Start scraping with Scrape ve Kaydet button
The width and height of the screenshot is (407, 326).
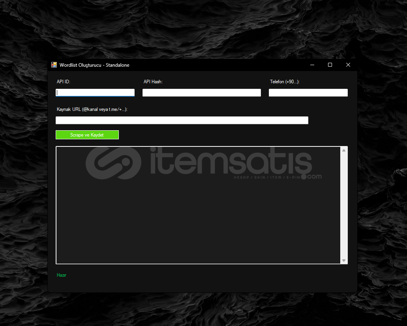pos(87,135)
